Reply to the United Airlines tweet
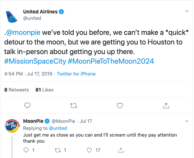Screen dimensions: 194x158 pyautogui.click(x=28, y=105)
